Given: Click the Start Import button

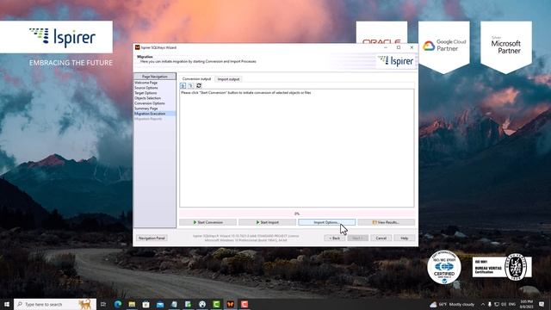Looking at the screenshot, I should (268, 222).
